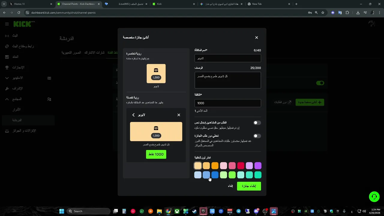Close the create custom reward dialog
The image size is (384, 216).
pos(256,37)
